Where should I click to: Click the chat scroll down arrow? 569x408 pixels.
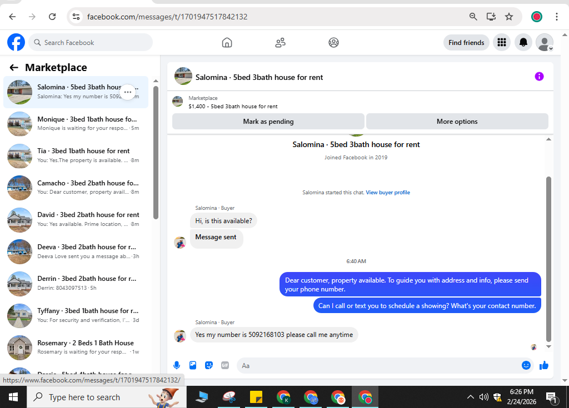[x=548, y=347]
